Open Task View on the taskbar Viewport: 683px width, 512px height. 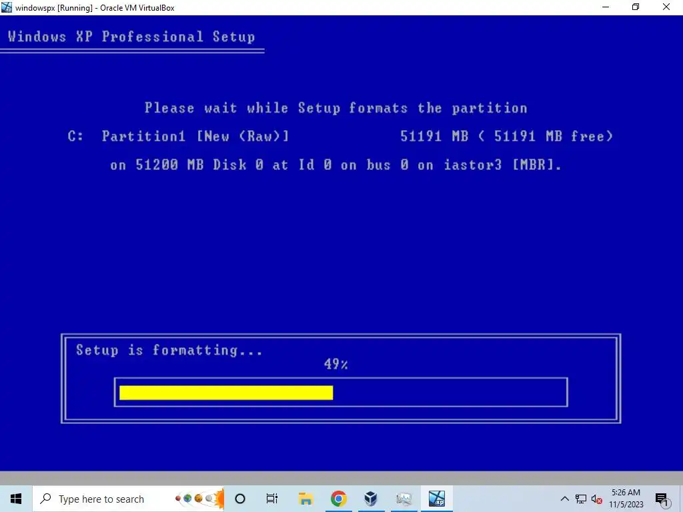coord(272,499)
